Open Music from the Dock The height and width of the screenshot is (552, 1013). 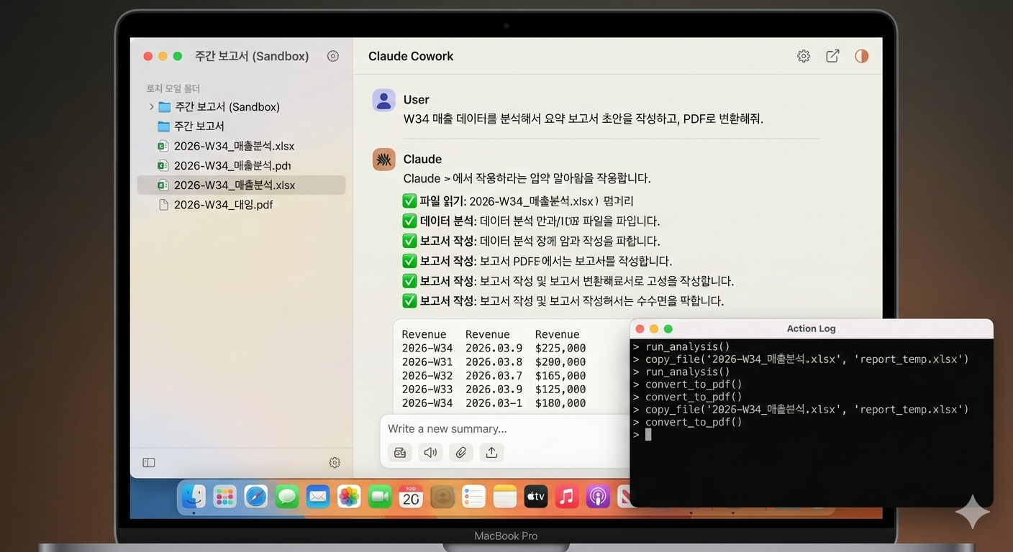tap(567, 497)
